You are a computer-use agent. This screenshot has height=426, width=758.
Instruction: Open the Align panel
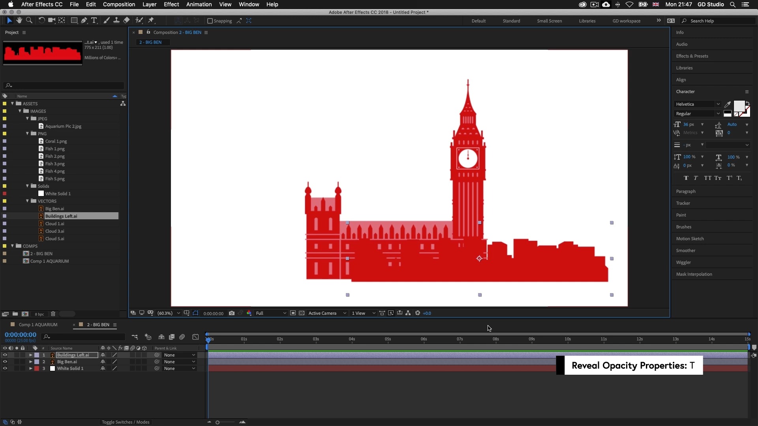click(x=681, y=80)
